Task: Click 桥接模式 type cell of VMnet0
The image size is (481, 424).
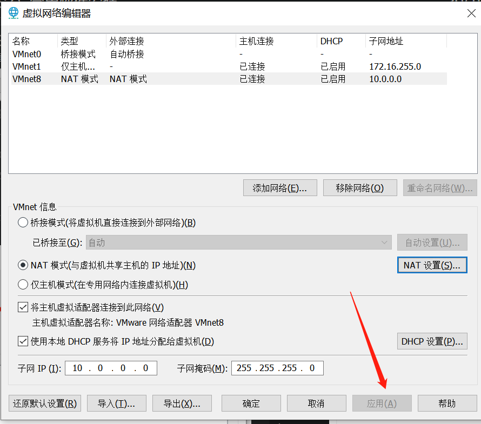Action: pyautogui.click(x=78, y=54)
